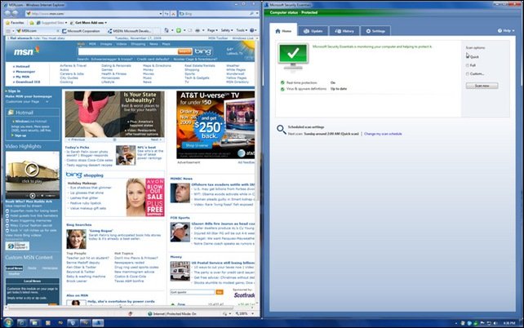524x328 pixels.
Task: Open the IE Tools menu
Action: pos(242,30)
